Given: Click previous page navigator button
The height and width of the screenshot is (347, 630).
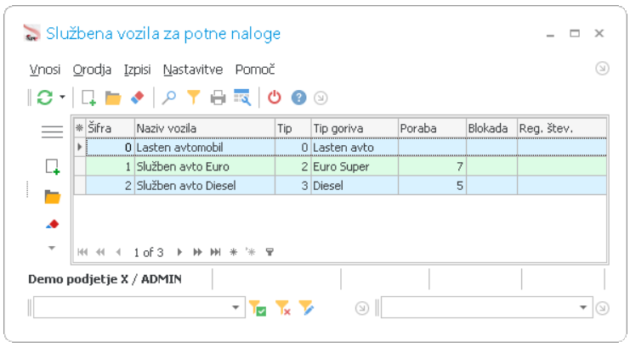Looking at the screenshot, I should 100,252.
